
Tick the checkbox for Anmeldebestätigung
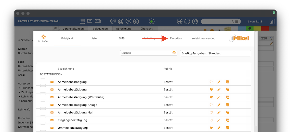(43, 89)
